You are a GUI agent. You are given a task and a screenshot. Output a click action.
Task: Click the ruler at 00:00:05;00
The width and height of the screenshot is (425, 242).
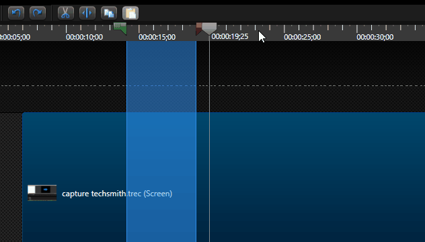15,37
